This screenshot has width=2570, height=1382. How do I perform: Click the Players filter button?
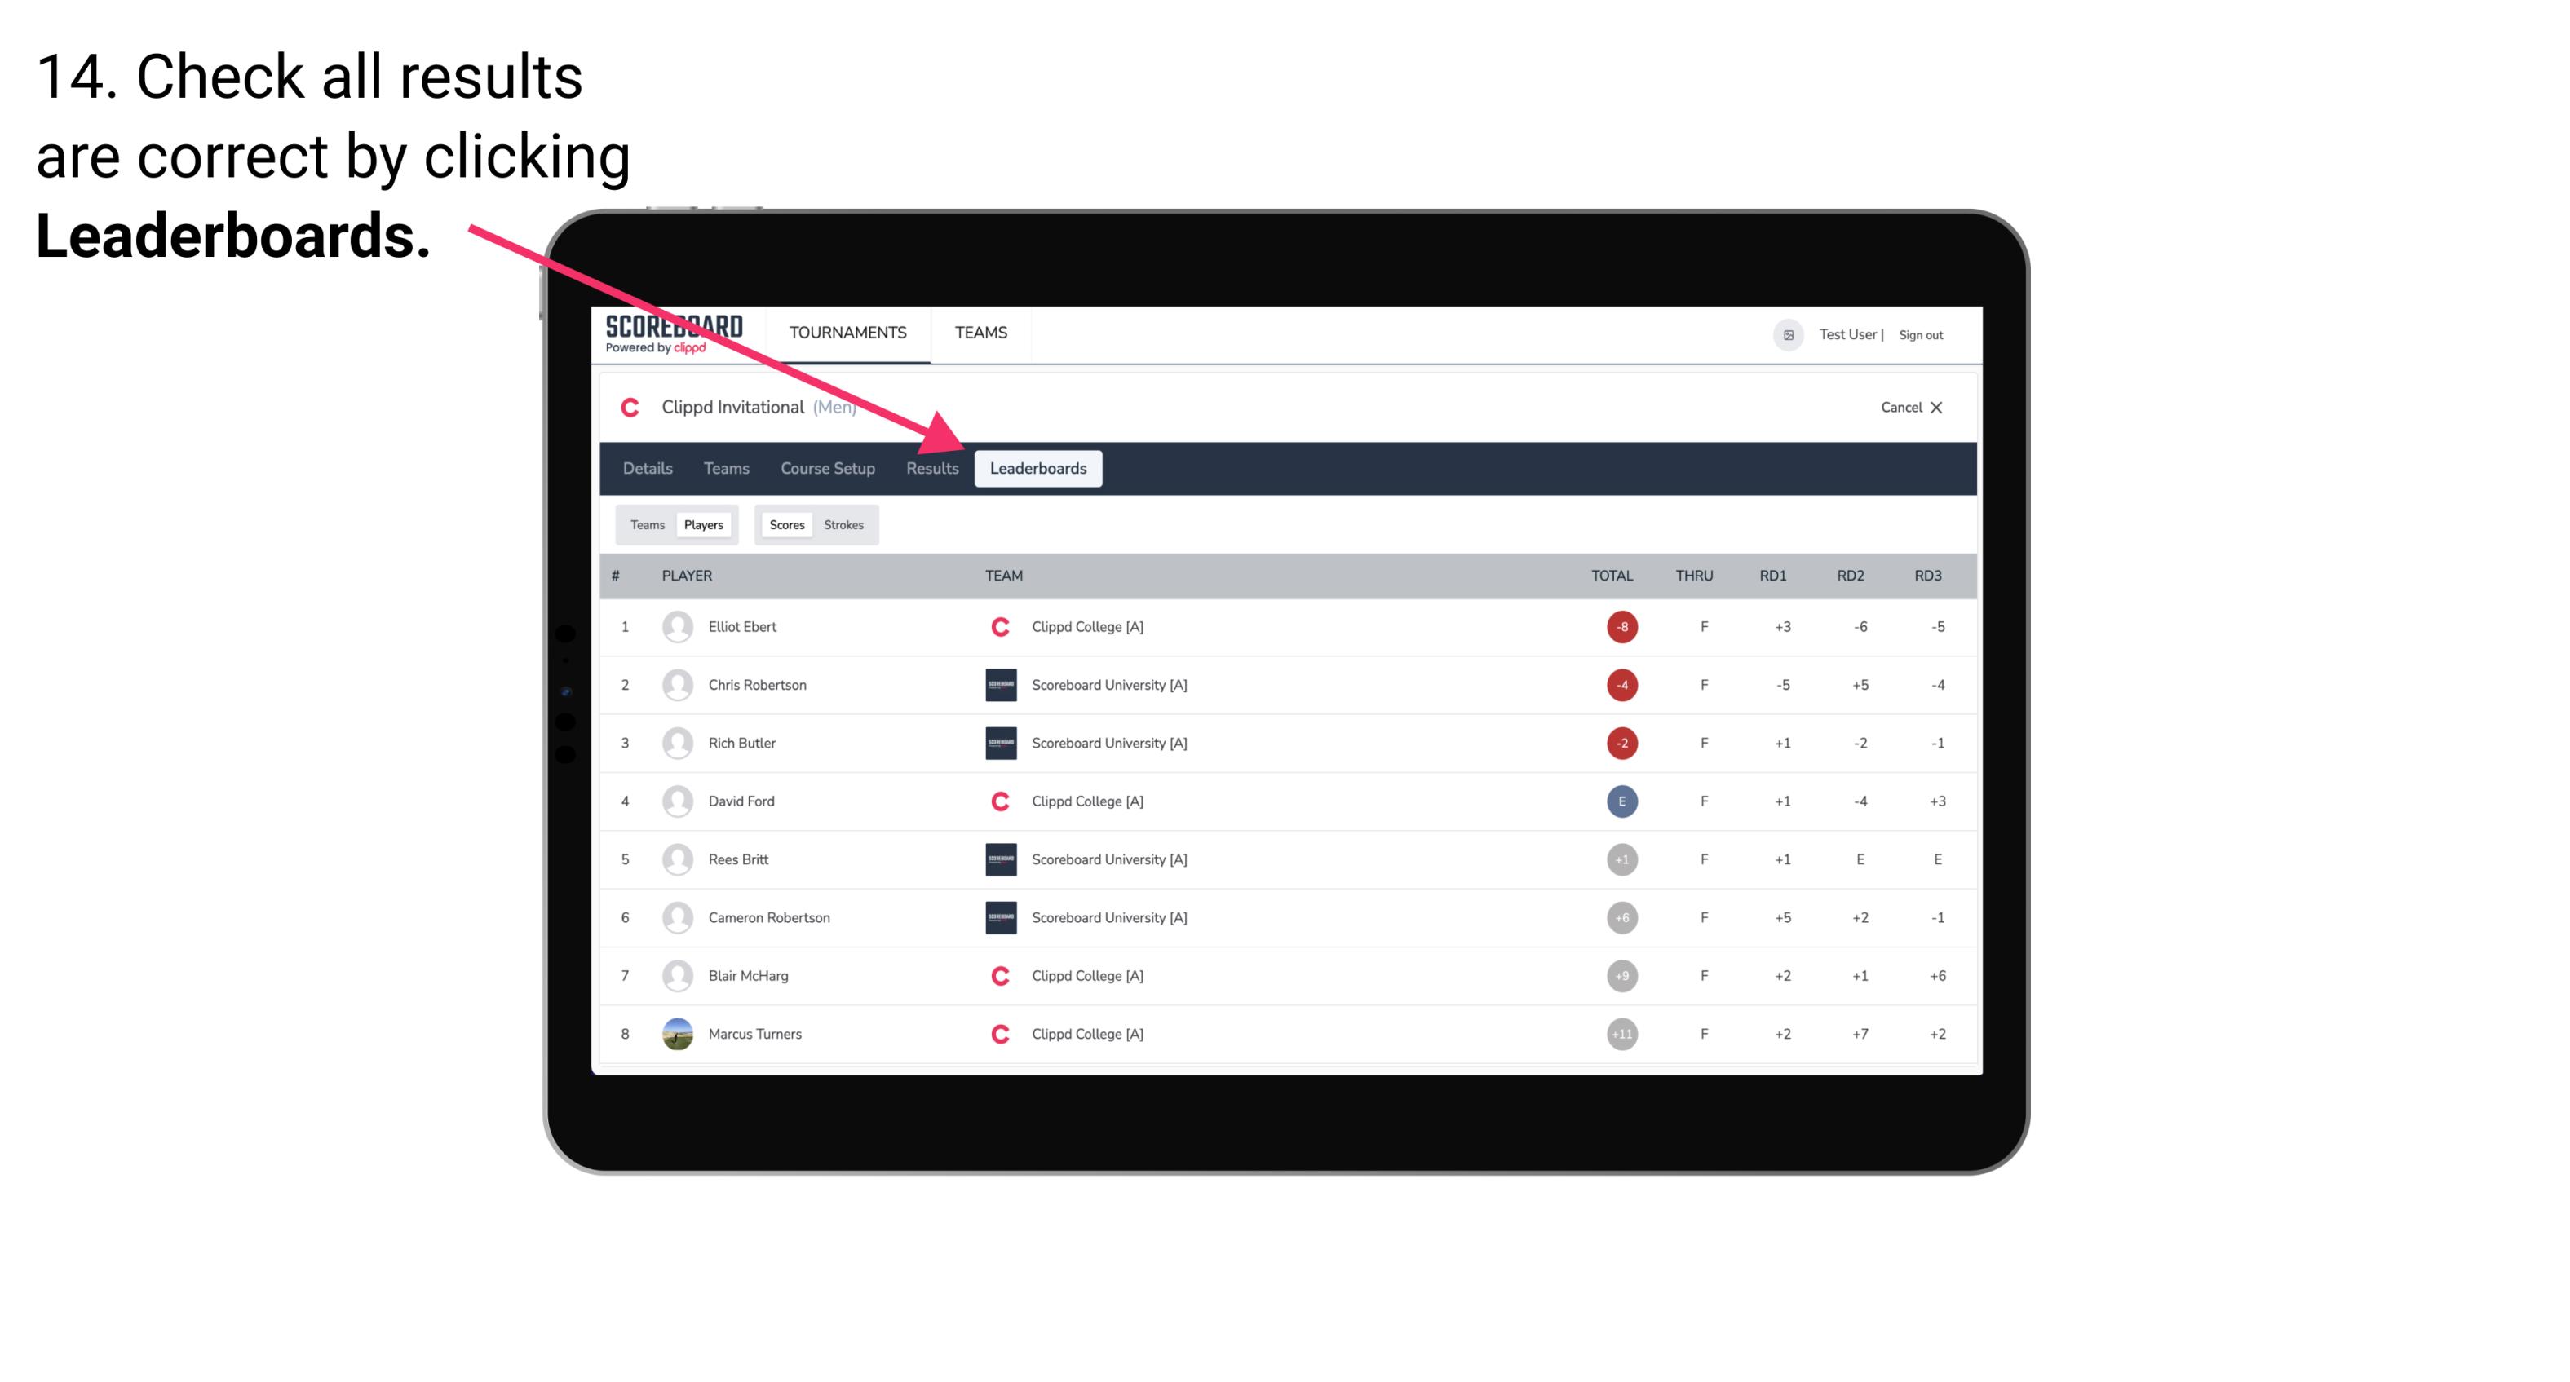pos(703,524)
